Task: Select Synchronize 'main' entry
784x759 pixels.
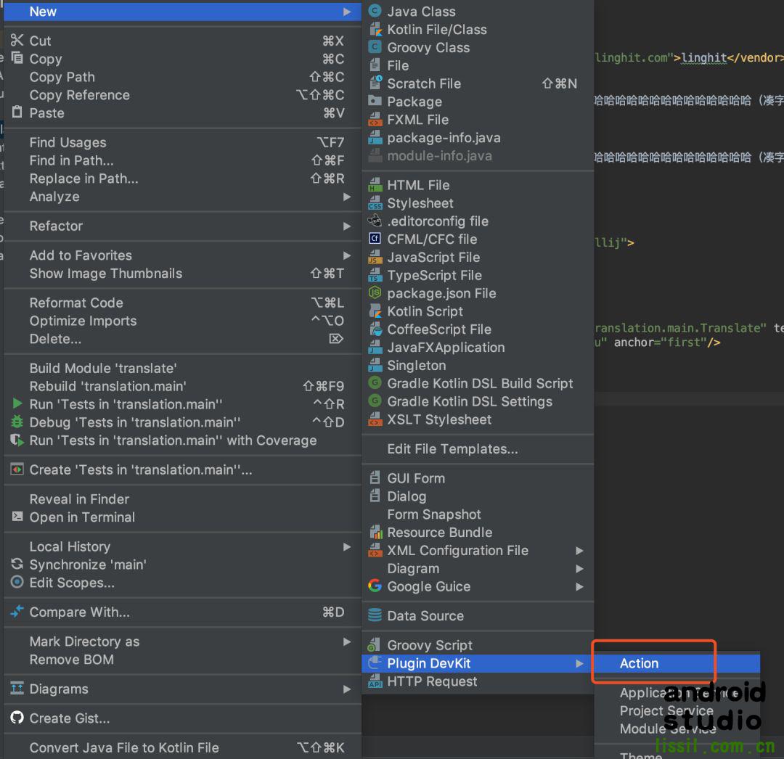Action: (182, 565)
